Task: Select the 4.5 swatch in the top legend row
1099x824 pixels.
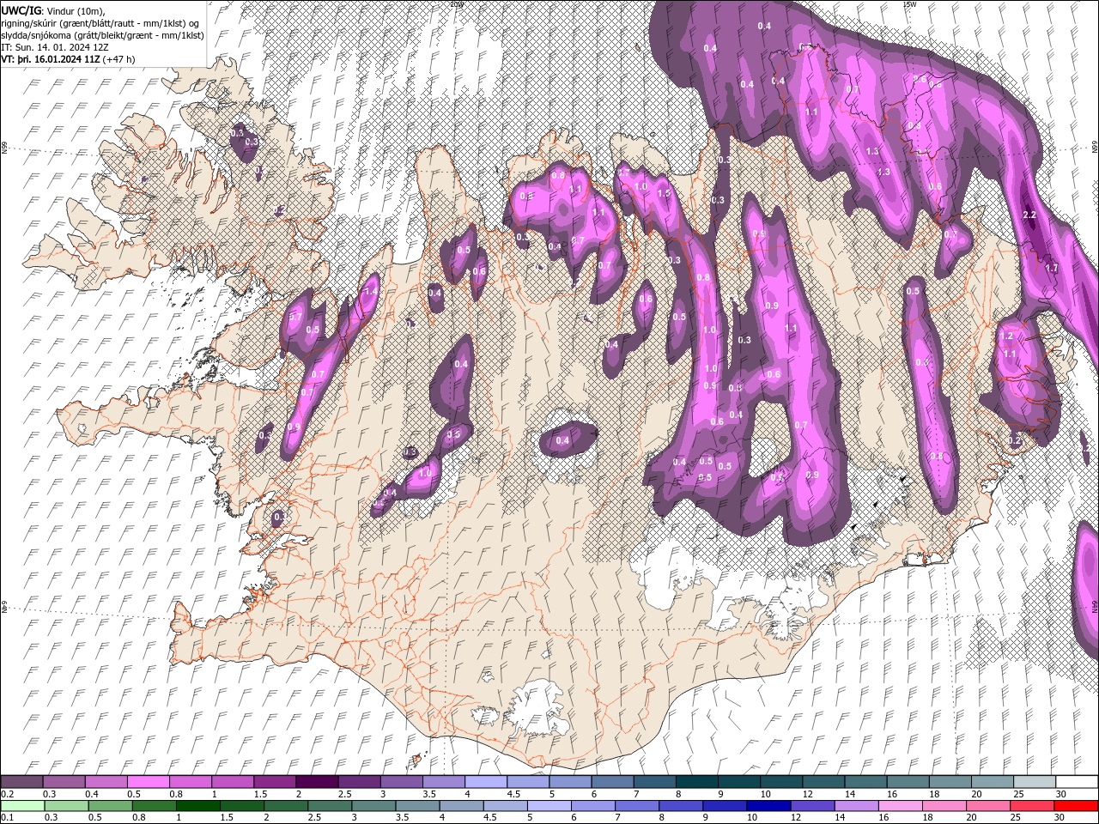Action: [x=527, y=782]
